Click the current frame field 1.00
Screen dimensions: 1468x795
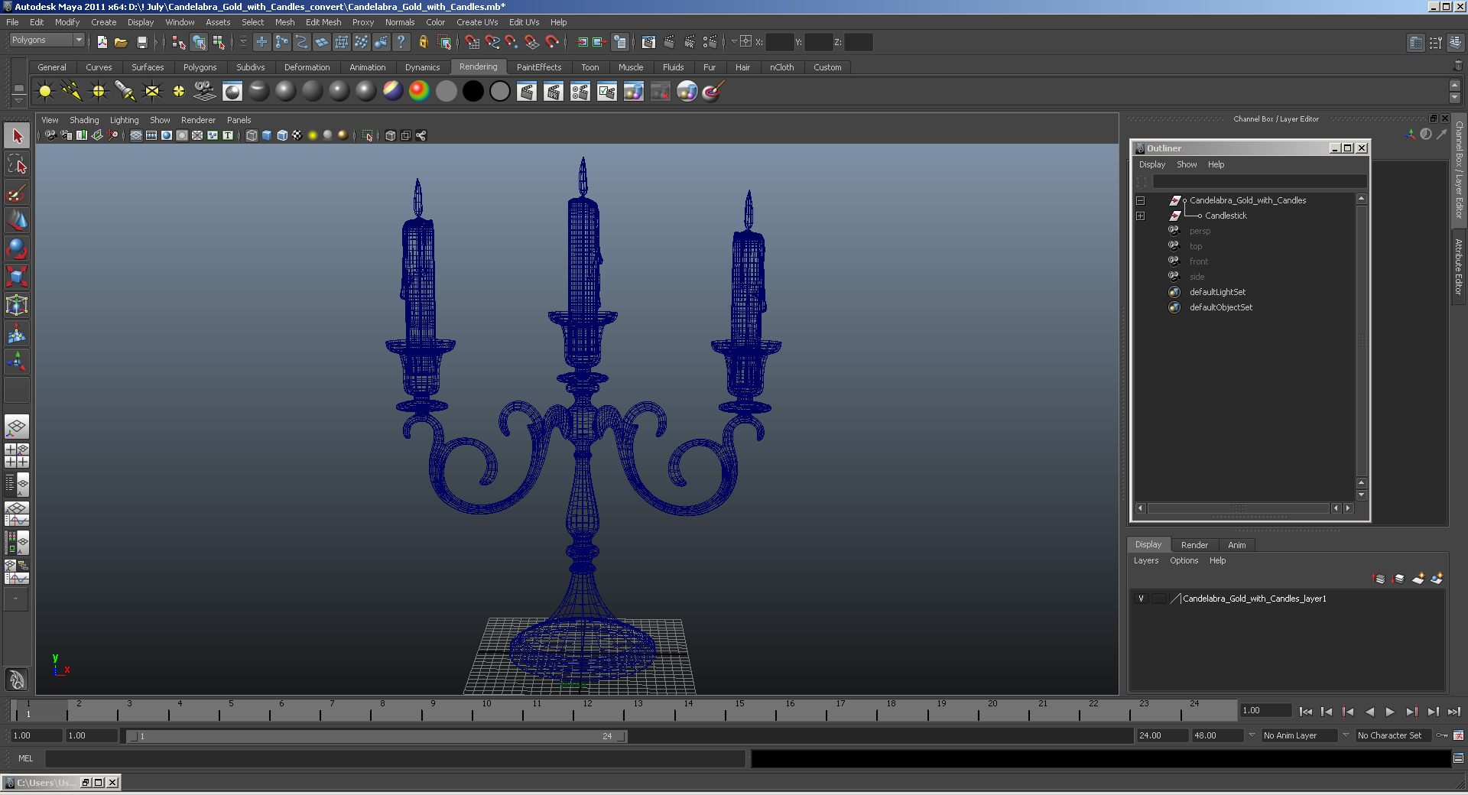point(1265,710)
